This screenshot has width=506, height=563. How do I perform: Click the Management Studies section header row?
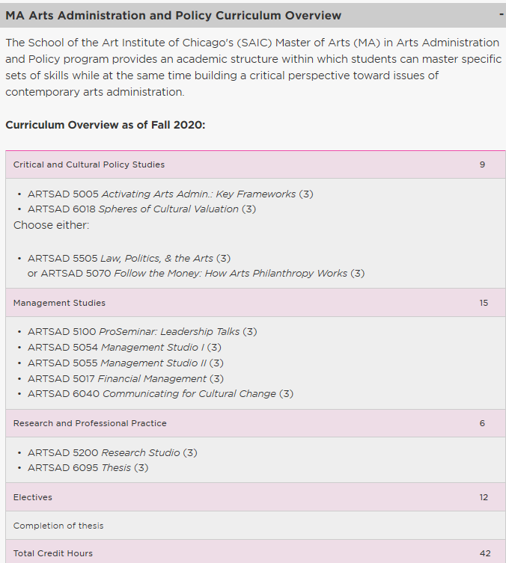255,303
